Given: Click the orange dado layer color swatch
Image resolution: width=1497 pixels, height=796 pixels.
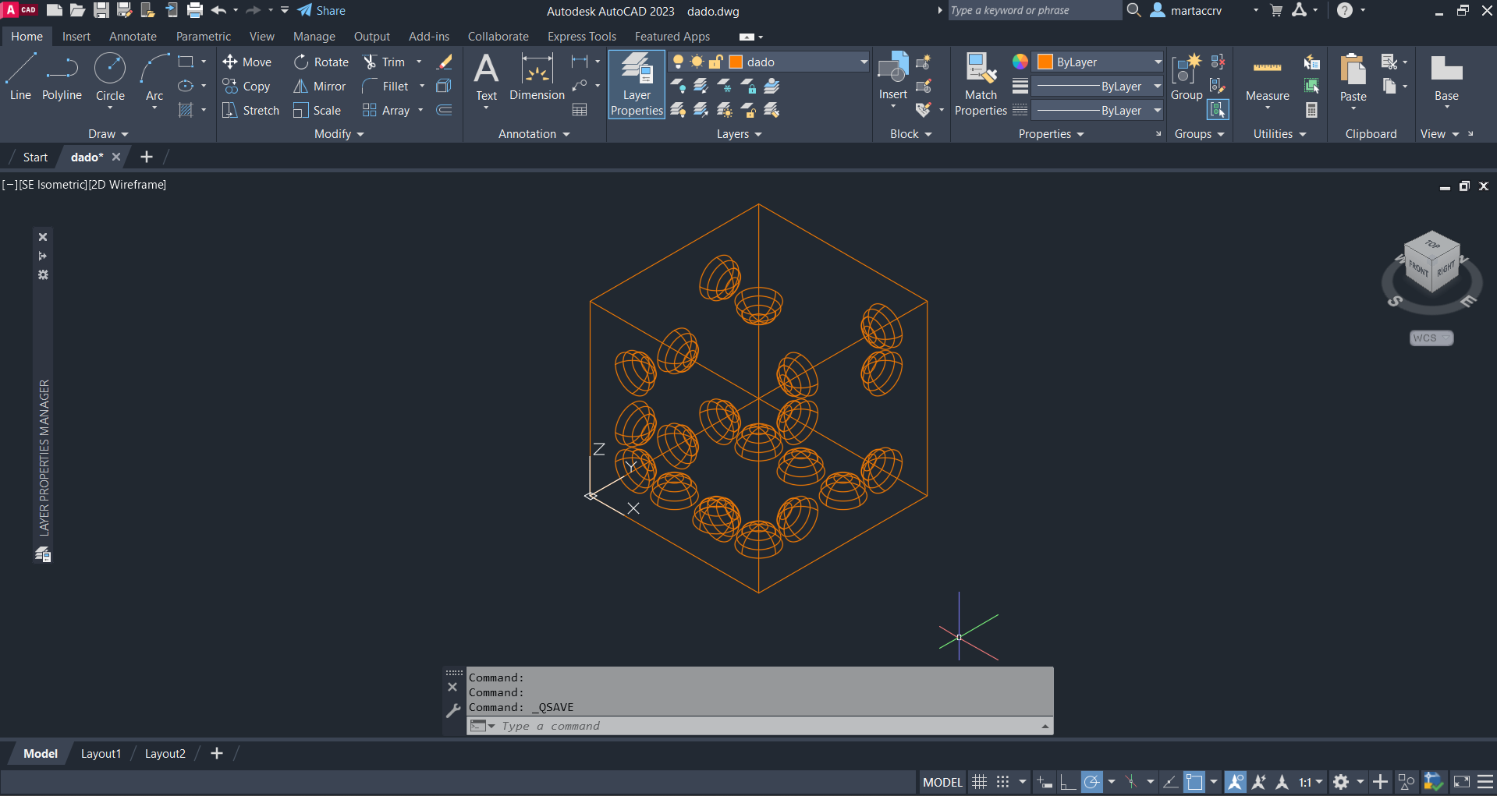Looking at the screenshot, I should coord(736,62).
